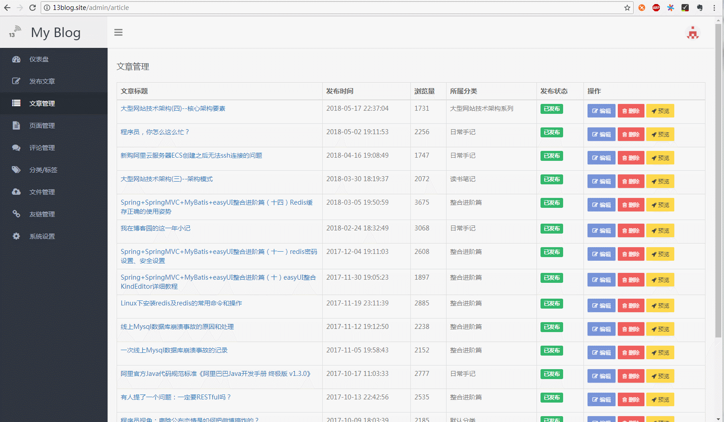Edit the article 程序员，你怎么这么忙？
Screen dimensions: 724x422
pyautogui.click(x=602, y=134)
